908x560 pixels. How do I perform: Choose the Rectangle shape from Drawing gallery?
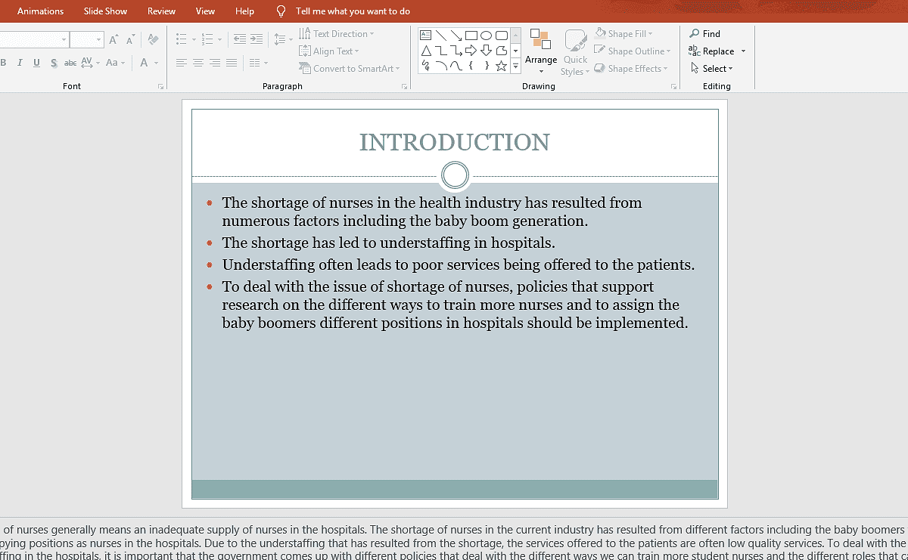(471, 35)
